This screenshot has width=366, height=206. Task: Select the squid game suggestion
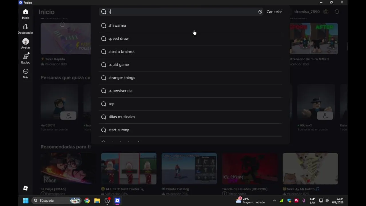click(190, 65)
